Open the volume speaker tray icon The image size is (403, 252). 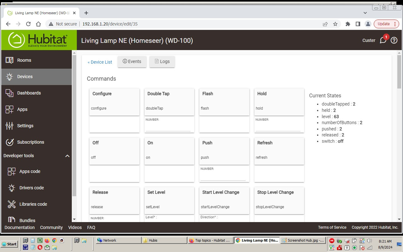point(369,241)
